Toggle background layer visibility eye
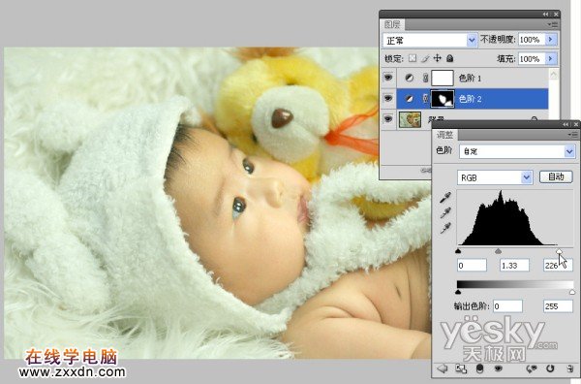The height and width of the screenshot is (384, 581). pyautogui.click(x=388, y=119)
